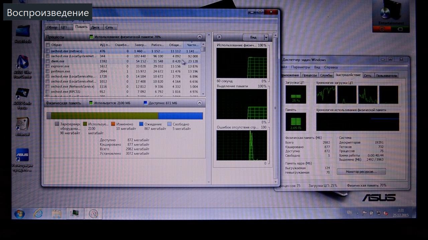Check the svchost.exe (netsvcs) process checkbox
The image size is (428, 240).
(x=48, y=51)
